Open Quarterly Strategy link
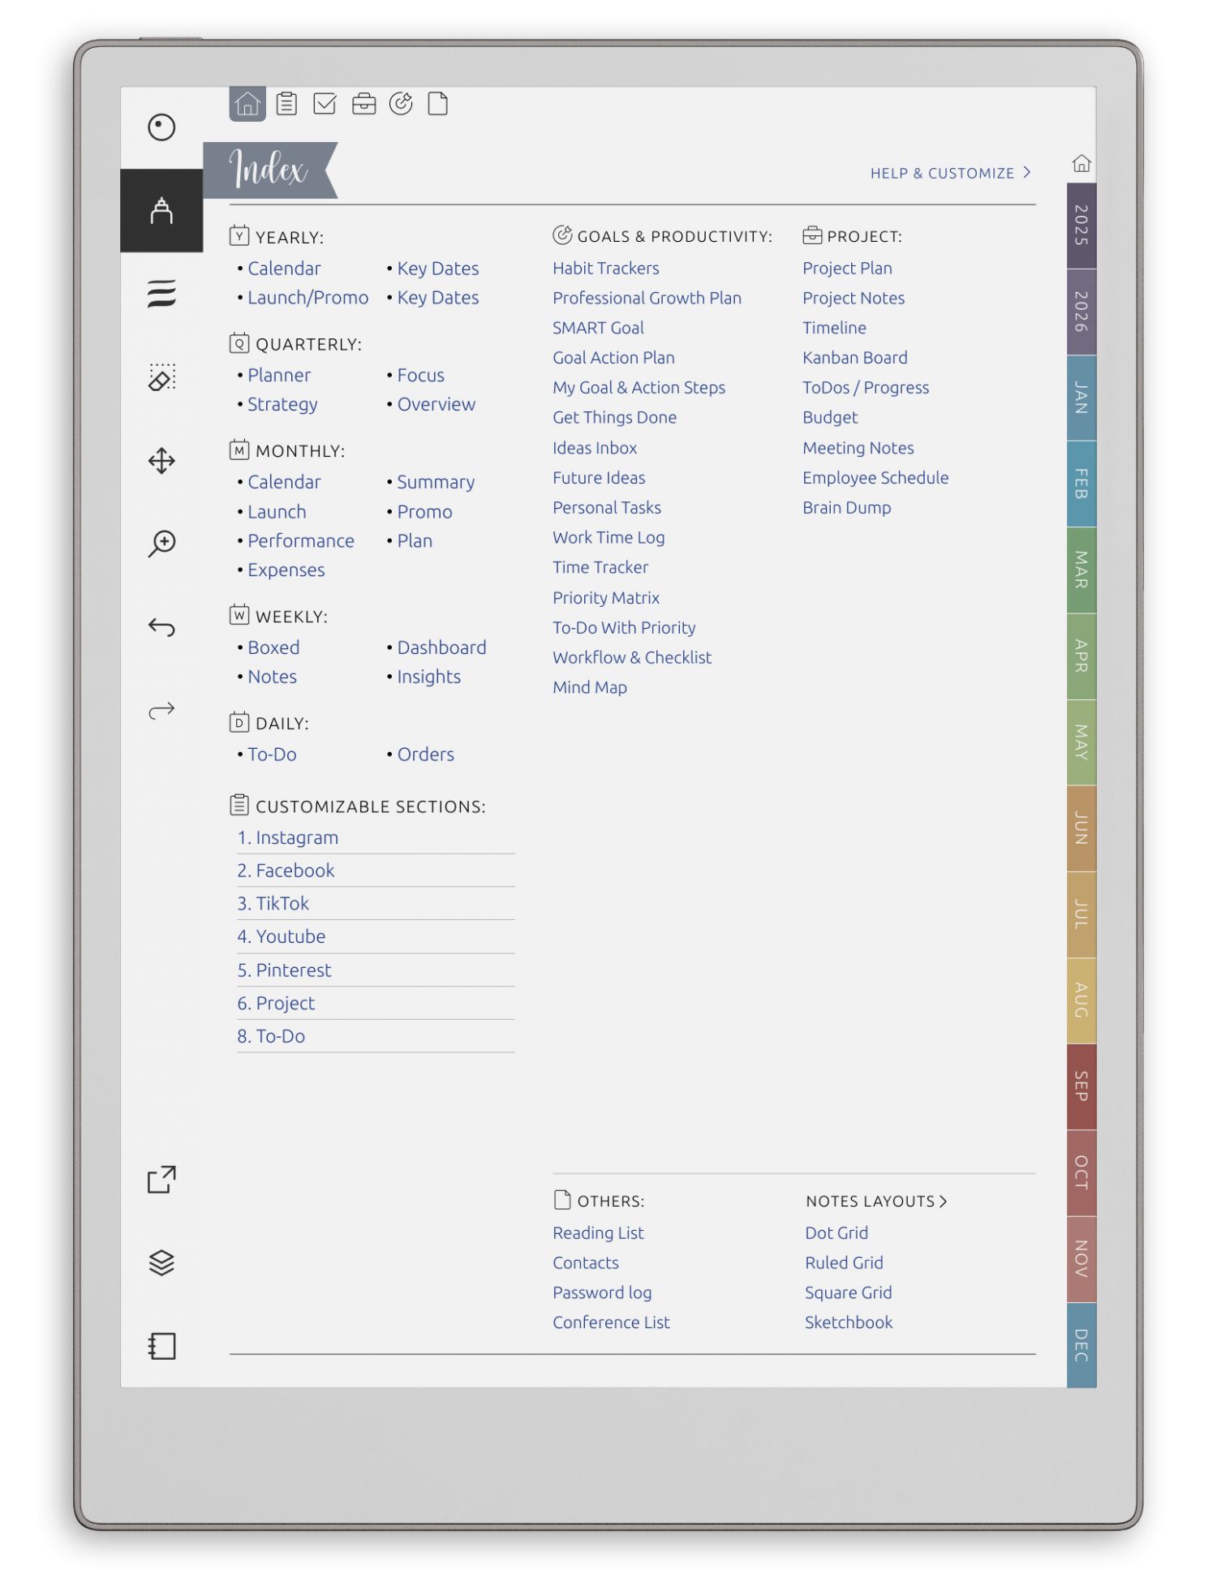Screen dimensions: 1217x1570 coord(282,404)
